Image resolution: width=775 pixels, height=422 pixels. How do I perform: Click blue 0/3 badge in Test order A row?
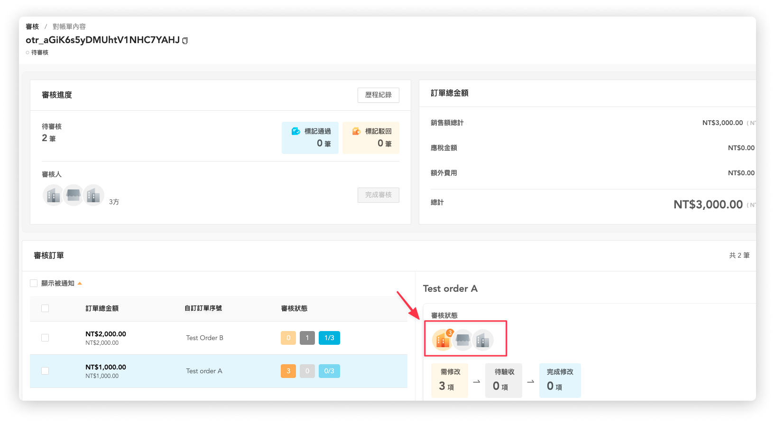tap(329, 371)
